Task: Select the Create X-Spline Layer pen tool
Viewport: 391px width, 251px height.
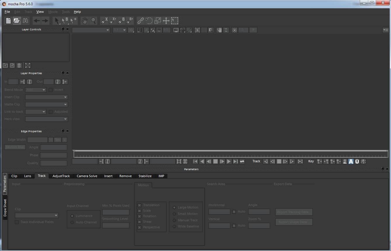Action: click(104, 21)
